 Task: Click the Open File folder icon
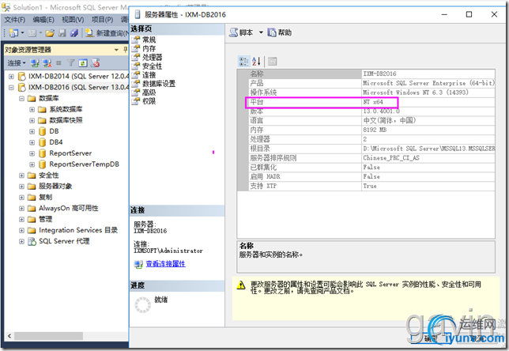[50, 32]
